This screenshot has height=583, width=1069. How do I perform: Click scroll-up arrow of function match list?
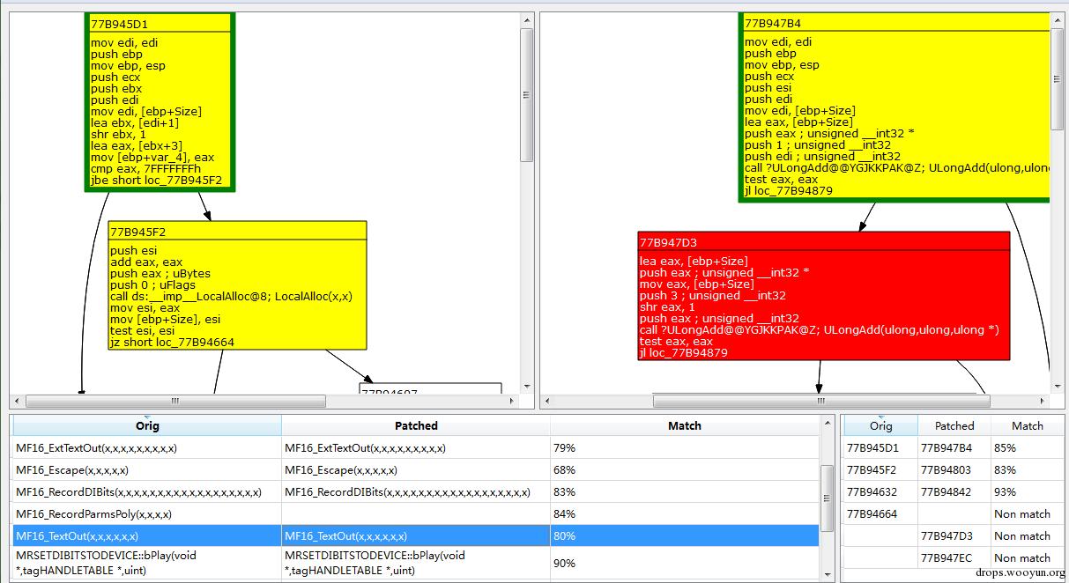point(828,423)
